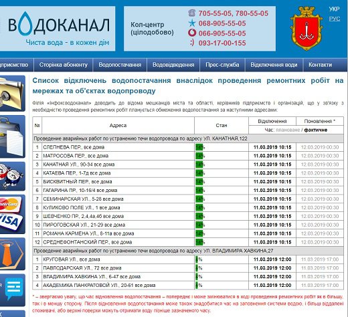The height and width of the screenshot is (317, 348).
Task: Open the Сторінка абоненту menu
Action: [x=64, y=65]
